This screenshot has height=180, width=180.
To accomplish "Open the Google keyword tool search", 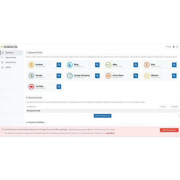I will coord(59,76).
